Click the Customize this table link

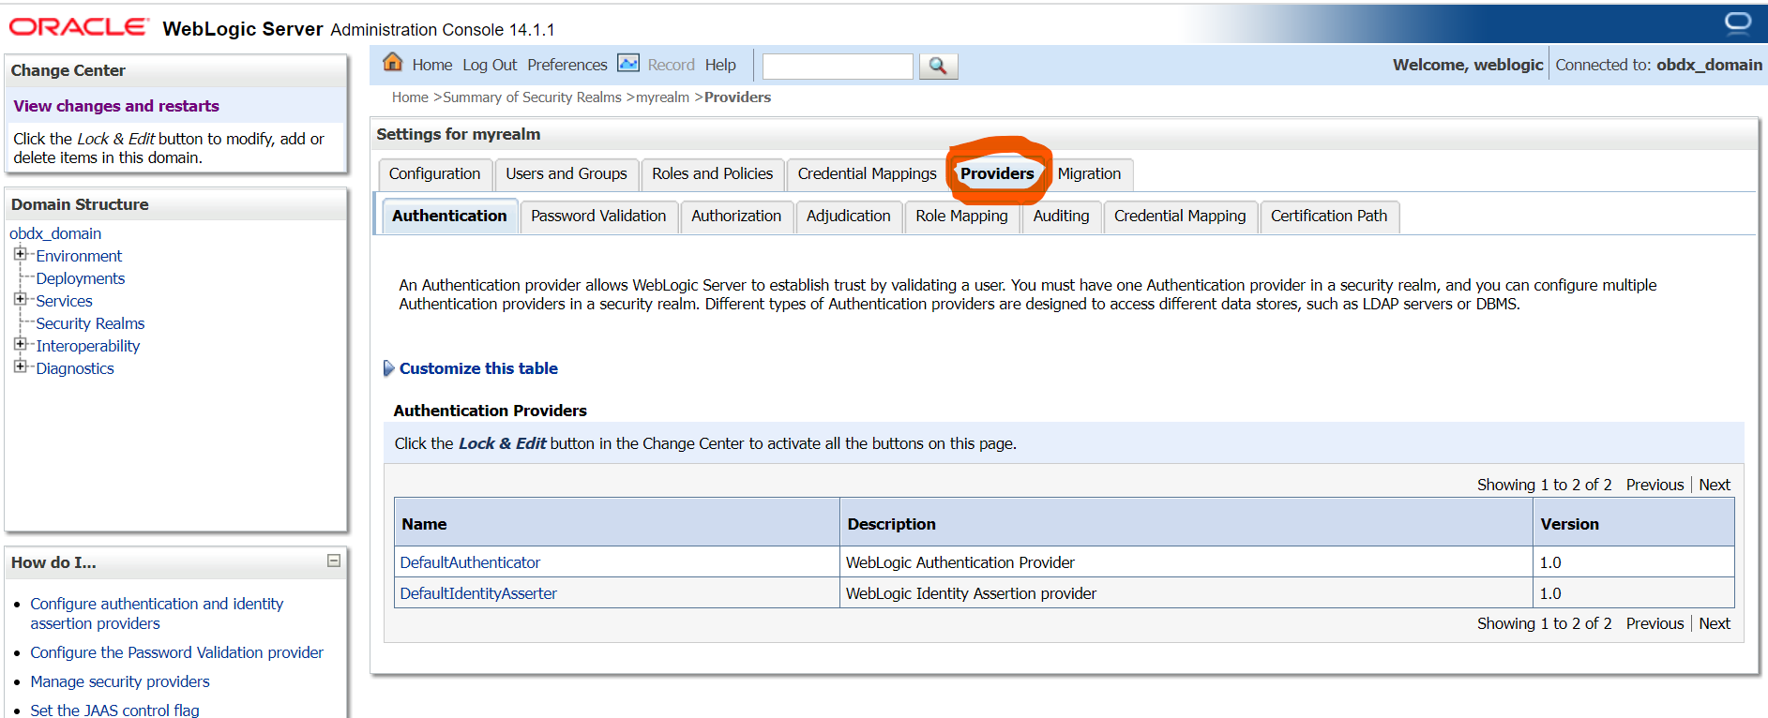pyautogui.click(x=478, y=368)
